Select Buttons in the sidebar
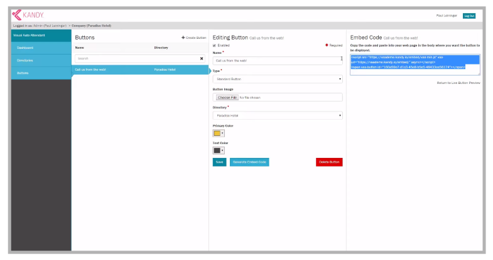Viewport: 493px width, 260px height. (x=41, y=73)
